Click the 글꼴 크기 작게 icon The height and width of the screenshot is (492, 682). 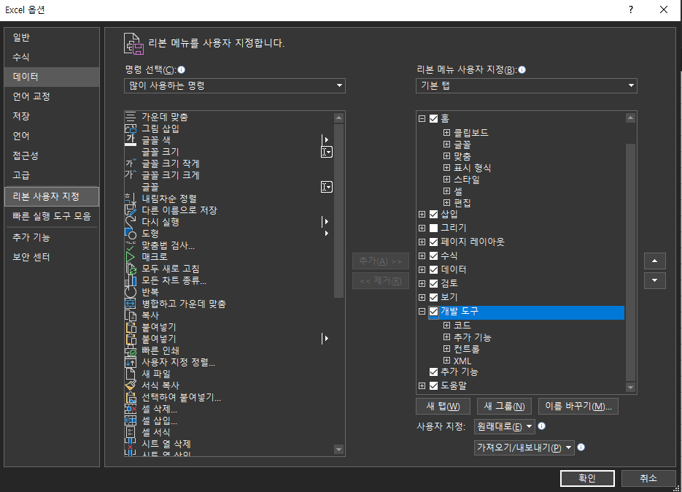pos(131,164)
